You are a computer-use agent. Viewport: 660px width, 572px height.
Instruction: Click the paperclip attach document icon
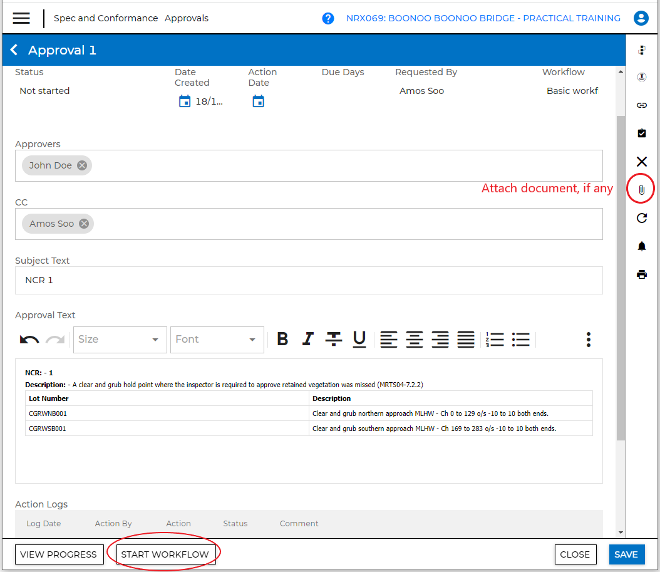641,189
